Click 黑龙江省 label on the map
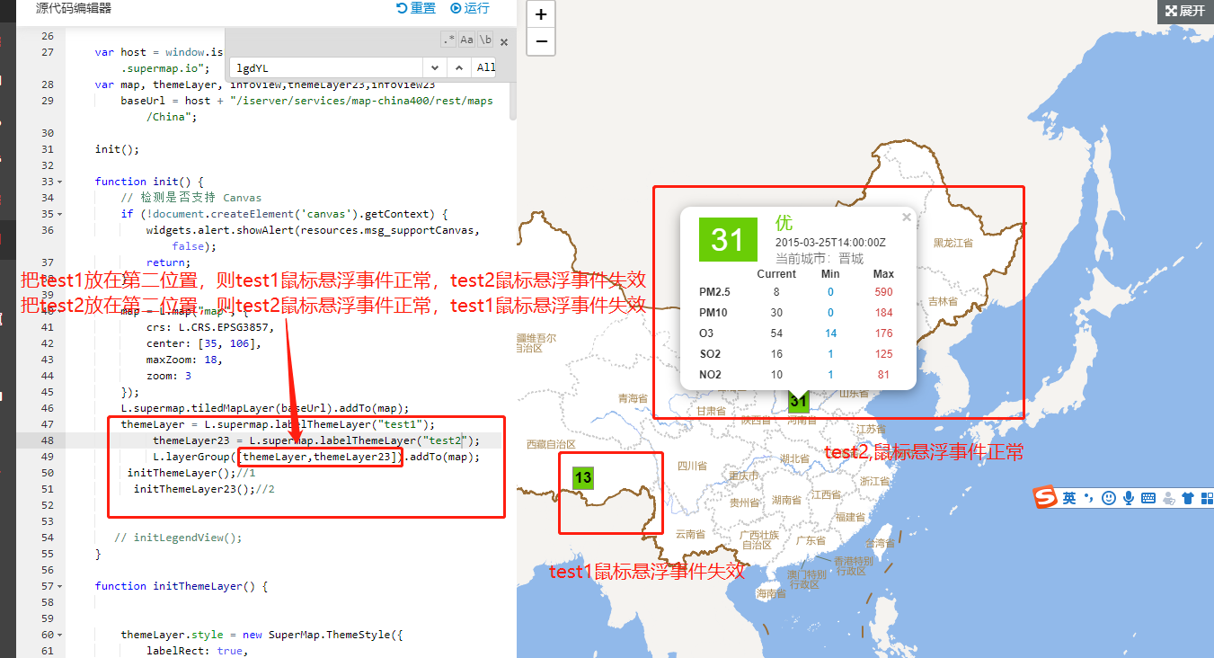The image size is (1214, 658). [x=953, y=243]
